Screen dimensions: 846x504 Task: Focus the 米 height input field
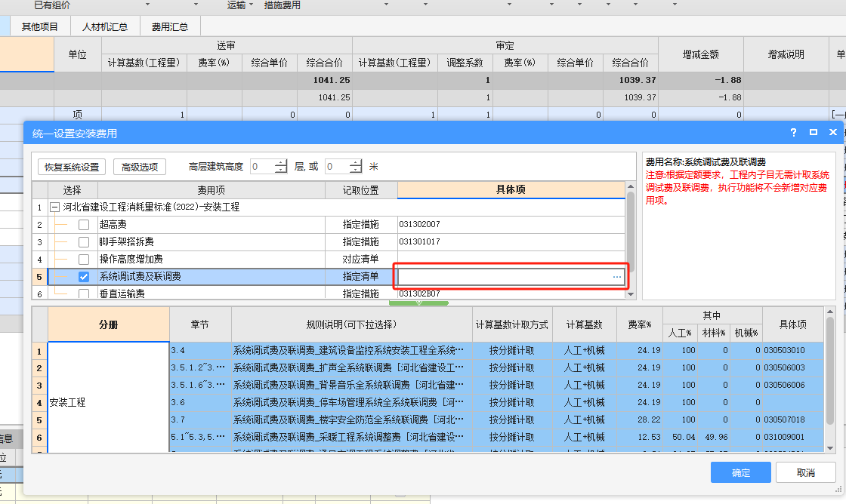tap(337, 167)
